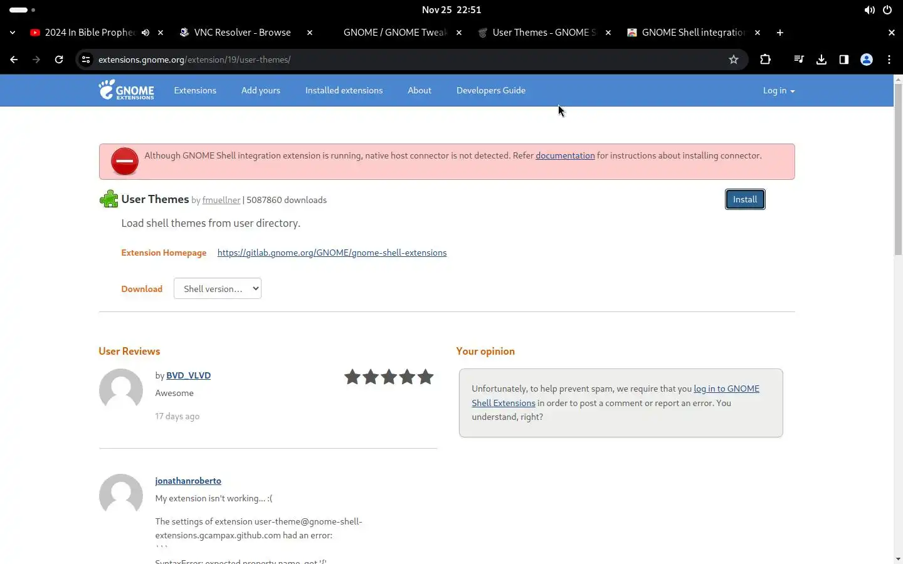Open the Add yours nav item
The height and width of the screenshot is (564, 903).
pyautogui.click(x=261, y=90)
